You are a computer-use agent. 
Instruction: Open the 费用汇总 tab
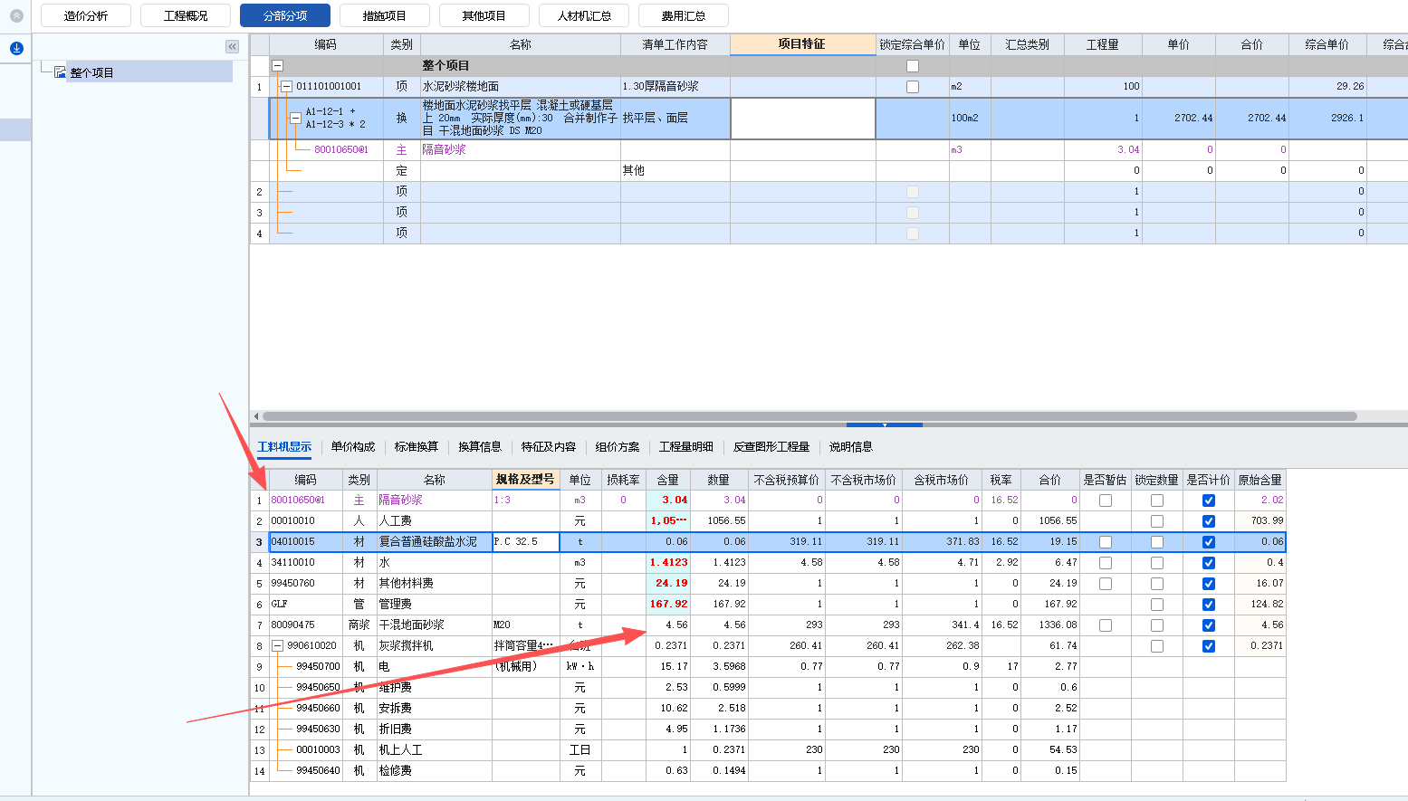684,14
